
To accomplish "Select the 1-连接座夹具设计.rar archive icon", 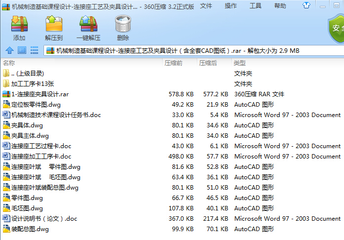I will pyautogui.click(x=6, y=94).
